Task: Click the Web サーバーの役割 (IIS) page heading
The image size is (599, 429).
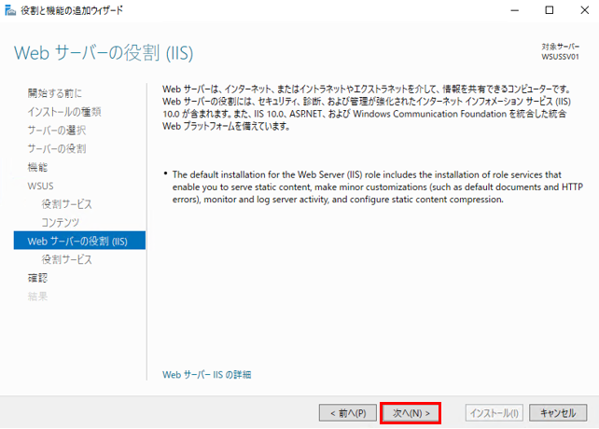Action: pyautogui.click(x=104, y=53)
